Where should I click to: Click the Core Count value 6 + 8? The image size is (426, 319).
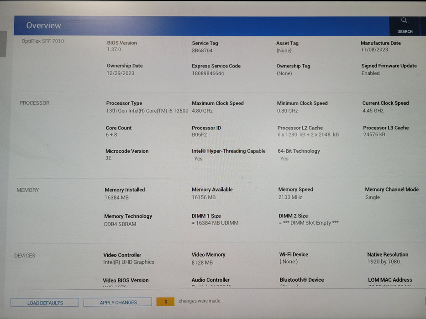point(111,135)
